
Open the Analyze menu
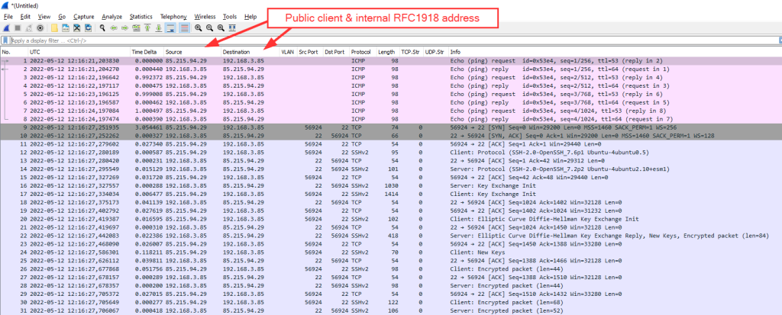pyautogui.click(x=111, y=17)
